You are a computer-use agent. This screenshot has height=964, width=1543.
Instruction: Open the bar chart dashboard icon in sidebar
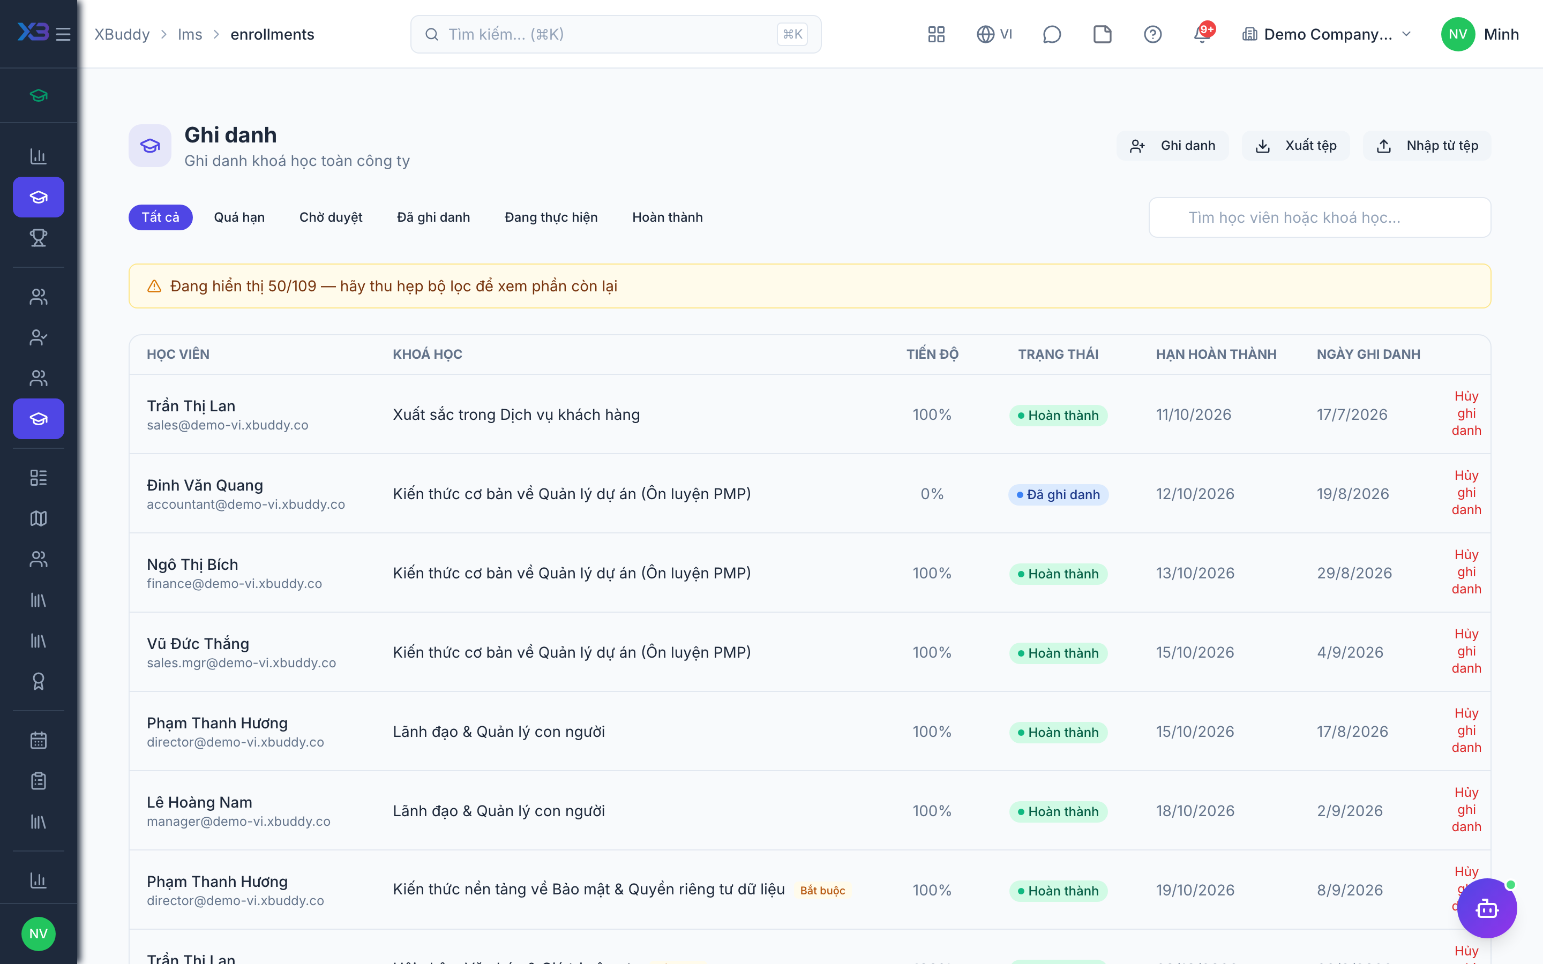click(38, 156)
